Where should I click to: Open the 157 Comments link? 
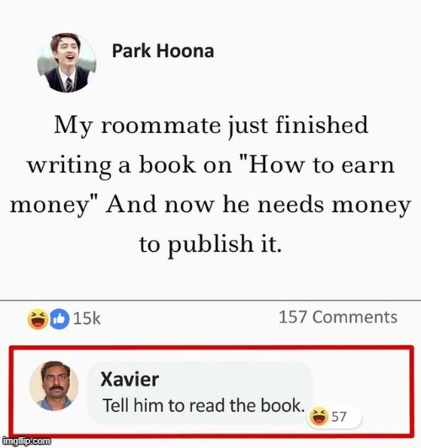tap(338, 317)
